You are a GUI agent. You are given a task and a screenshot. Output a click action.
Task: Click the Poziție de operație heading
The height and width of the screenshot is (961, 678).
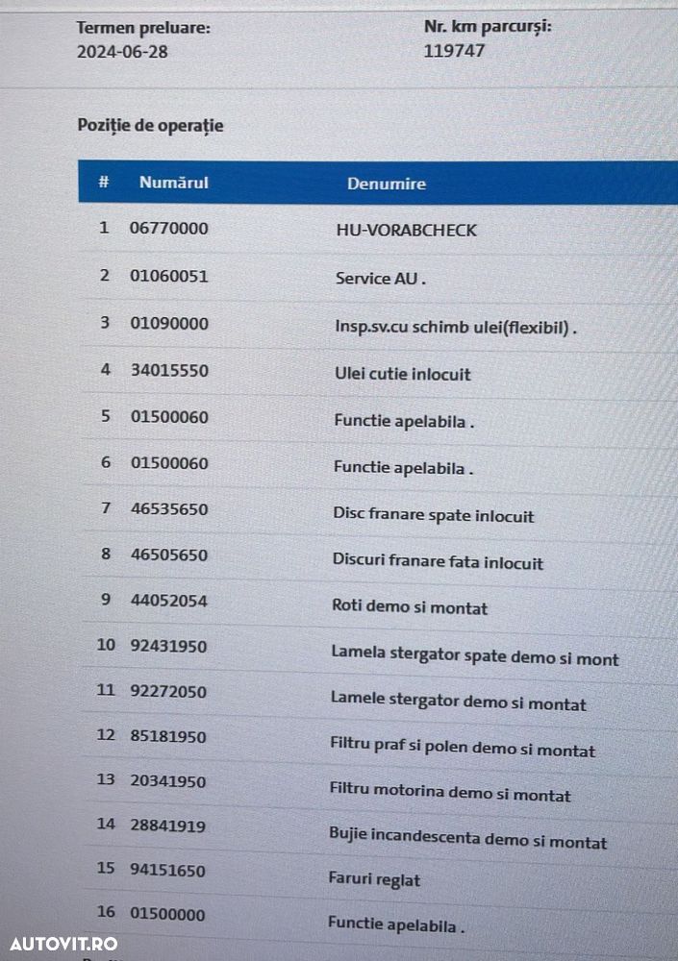click(x=150, y=125)
